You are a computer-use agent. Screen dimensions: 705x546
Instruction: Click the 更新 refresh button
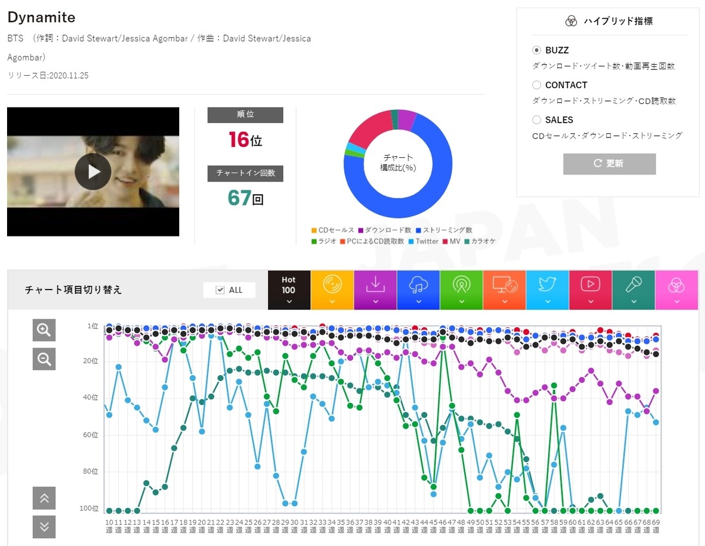pos(609,164)
